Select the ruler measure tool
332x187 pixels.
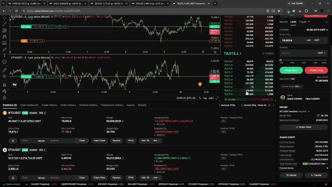(x=4, y=70)
